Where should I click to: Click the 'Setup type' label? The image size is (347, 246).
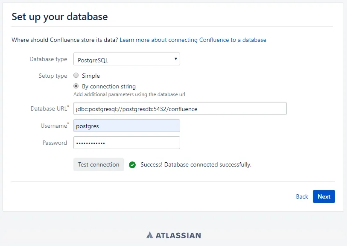click(52, 76)
